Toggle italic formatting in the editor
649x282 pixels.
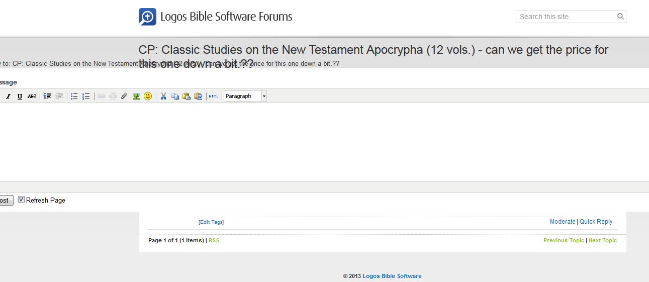(8, 96)
